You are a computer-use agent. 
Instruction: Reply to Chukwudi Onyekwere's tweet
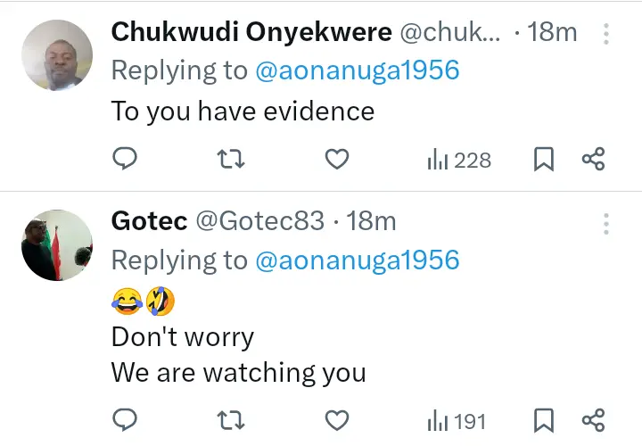(126, 160)
